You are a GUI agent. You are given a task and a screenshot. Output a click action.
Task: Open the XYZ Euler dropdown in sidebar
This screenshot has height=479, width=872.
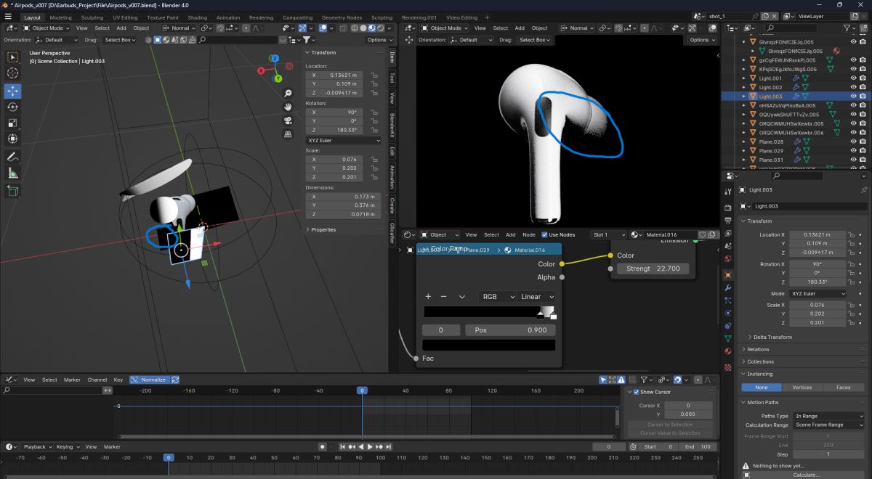(x=343, y=140)
